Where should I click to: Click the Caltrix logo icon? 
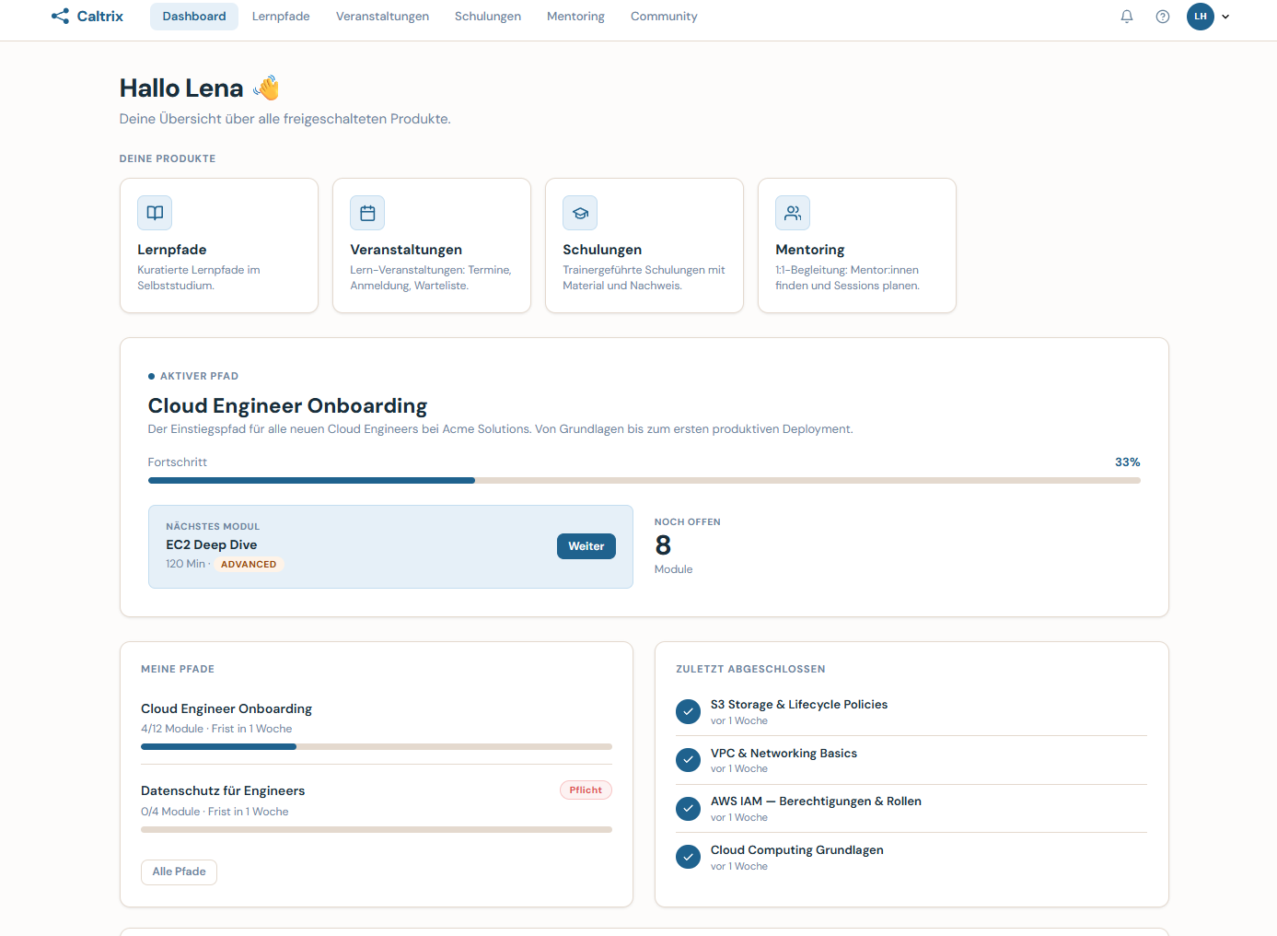(60, 16)
